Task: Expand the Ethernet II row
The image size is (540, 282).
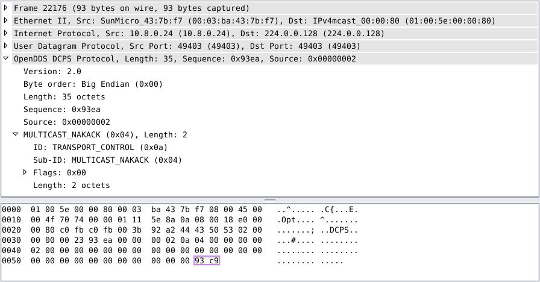Action: pos(5,20)
